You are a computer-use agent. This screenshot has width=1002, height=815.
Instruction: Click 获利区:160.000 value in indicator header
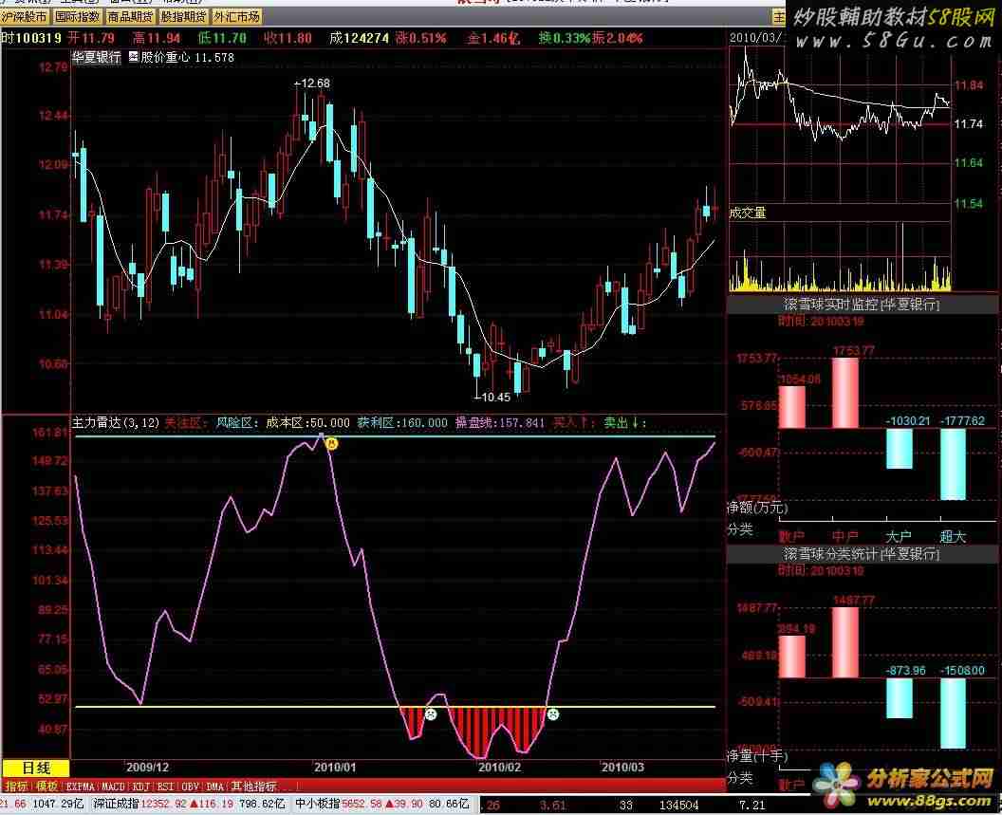tap(402, 422)
